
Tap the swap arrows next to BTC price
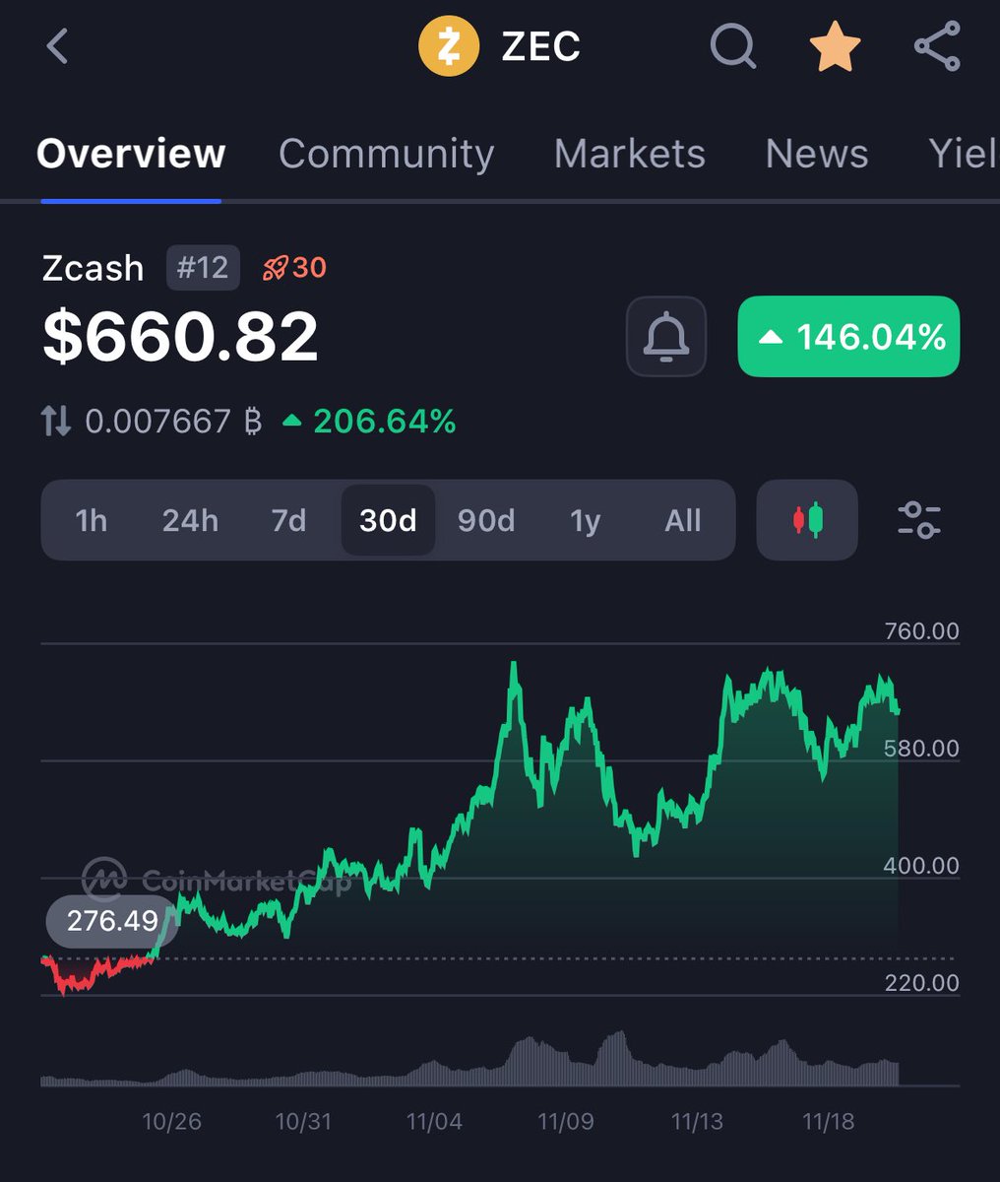[x=56, y=423]
